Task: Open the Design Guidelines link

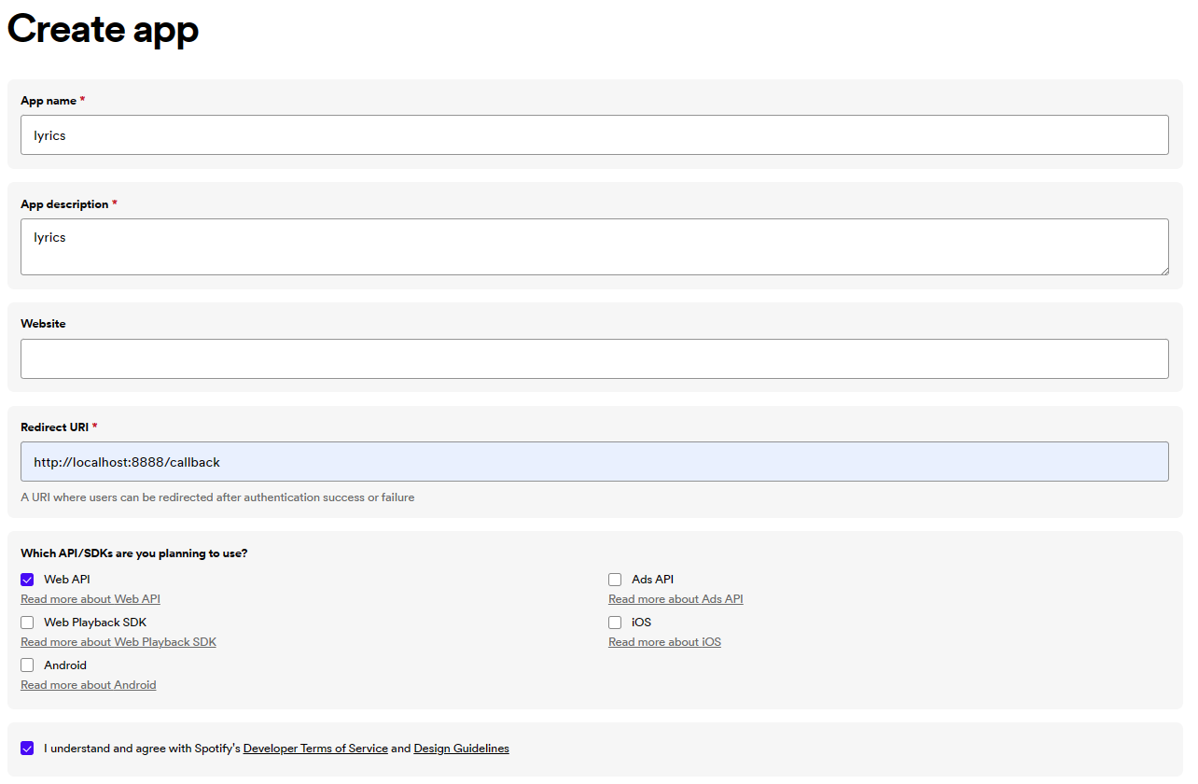Action: (461, 749)
